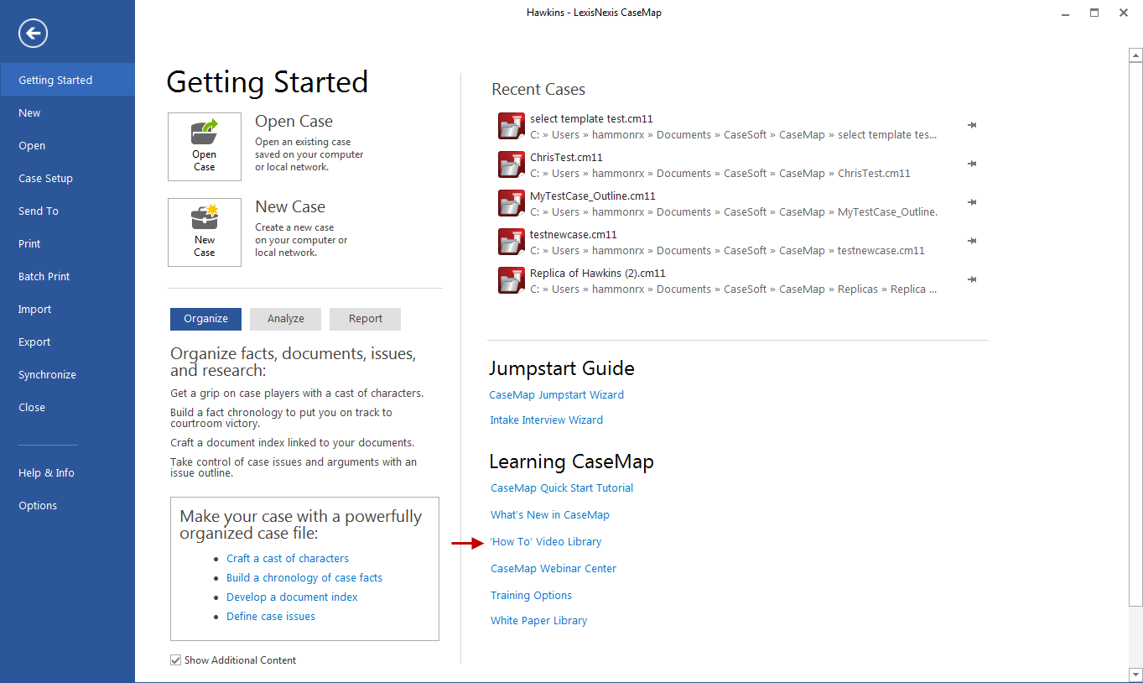Visit the CaseMap Webinar Center link
This screenshot has height=683, width=1143.
tap(553, 568)
